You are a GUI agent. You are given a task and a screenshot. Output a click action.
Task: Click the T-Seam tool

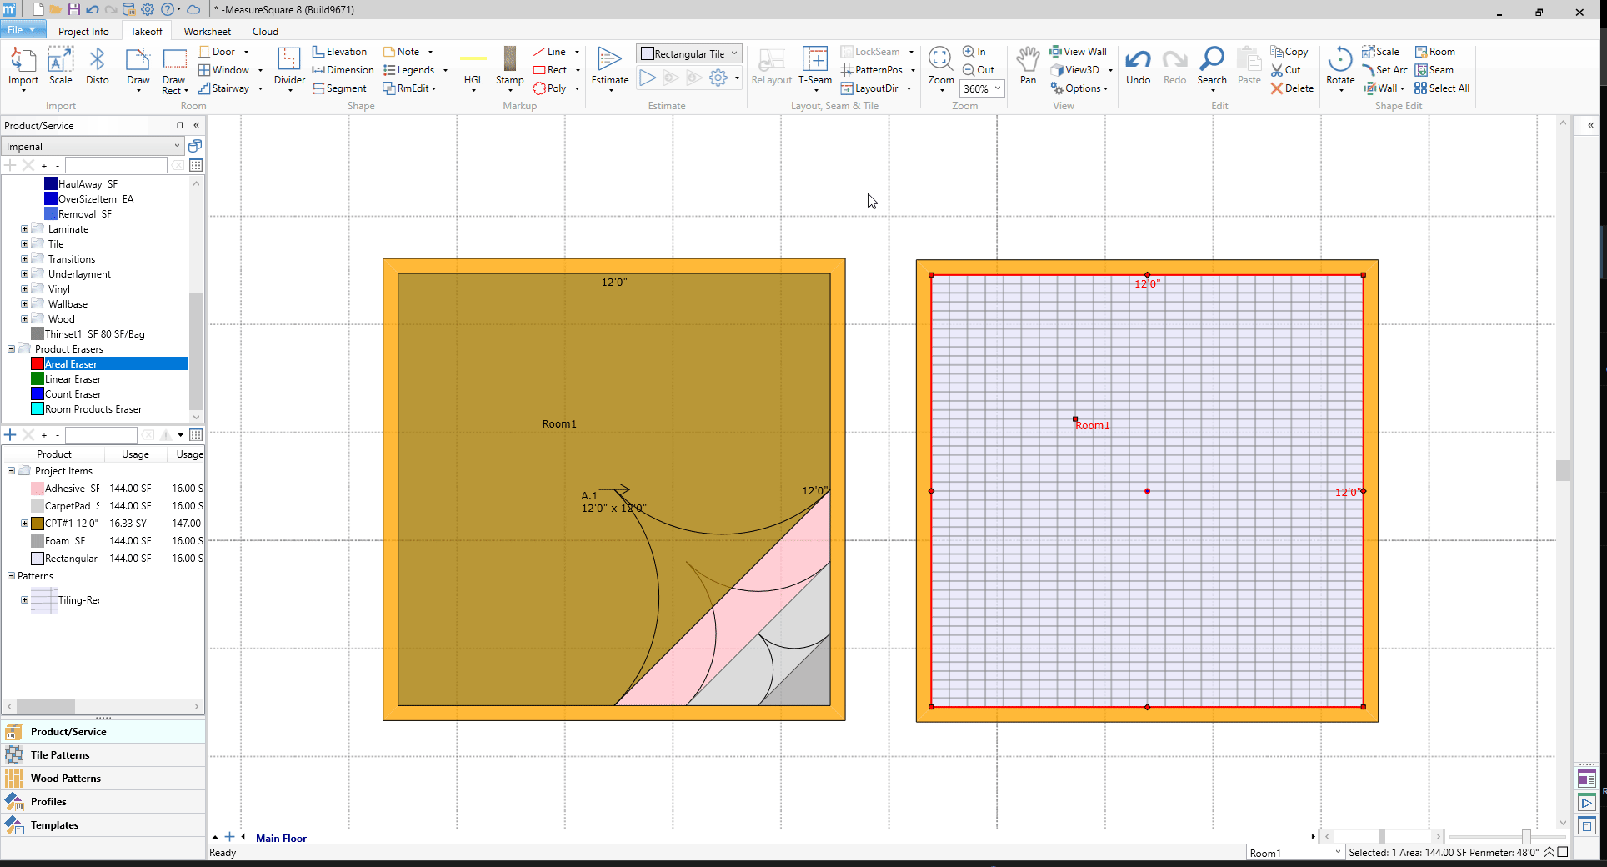(x=814, y=67)
